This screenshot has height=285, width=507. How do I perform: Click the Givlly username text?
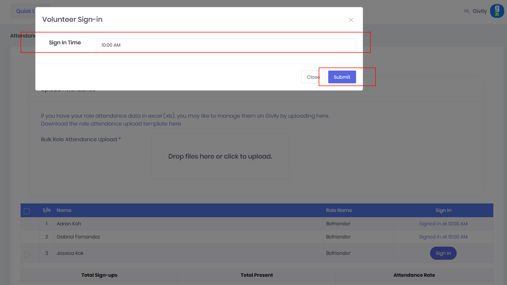tap(480, 11)
